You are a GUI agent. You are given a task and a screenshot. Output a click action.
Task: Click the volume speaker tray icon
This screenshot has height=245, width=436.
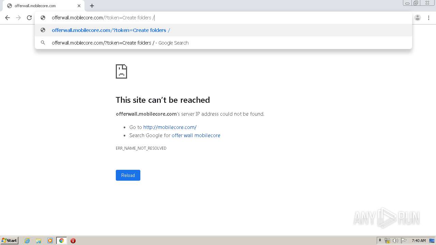point(395,241)
